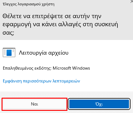The width and height of the screenshot is (133, 113).
Task: Click the word εκδότης in publisher line
Action: pos(43,68)
